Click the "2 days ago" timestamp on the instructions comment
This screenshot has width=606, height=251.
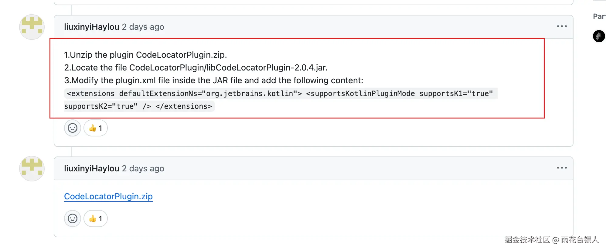coord(143,27)
